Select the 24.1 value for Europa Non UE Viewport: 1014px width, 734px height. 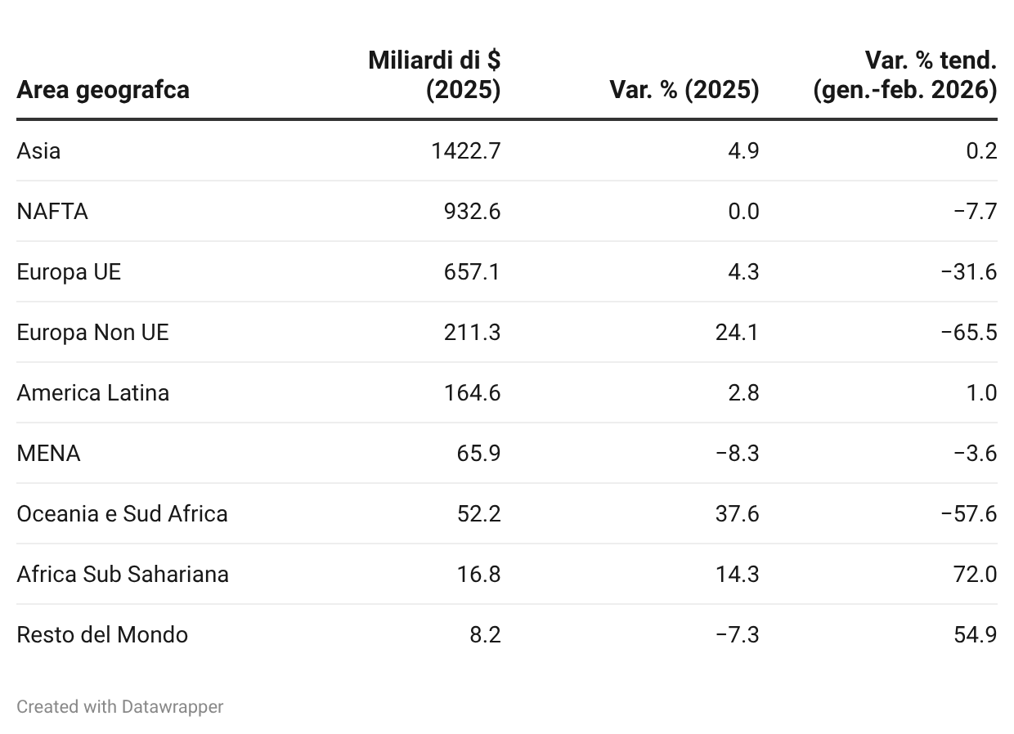[737, 332]
